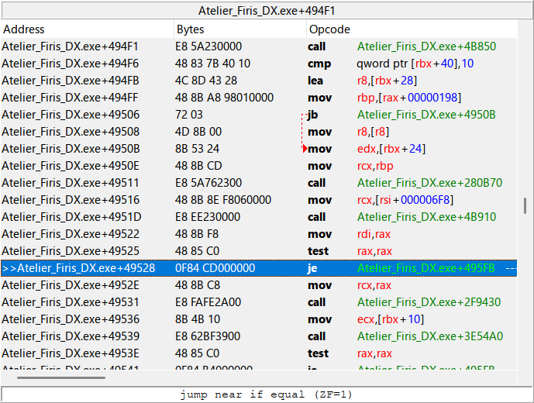This screenshot has height=403, width=534.
Task: Select bytes 48 8B A8 98010000
Action: point(224,98)
